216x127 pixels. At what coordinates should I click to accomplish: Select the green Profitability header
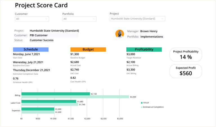[144, 50]
